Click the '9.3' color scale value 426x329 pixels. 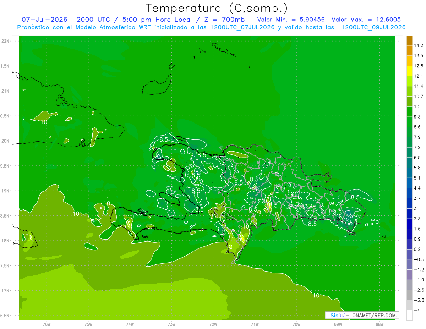(417, 117)
